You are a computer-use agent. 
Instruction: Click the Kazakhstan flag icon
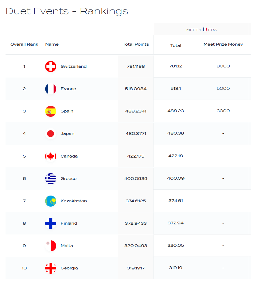pos(51,201)
